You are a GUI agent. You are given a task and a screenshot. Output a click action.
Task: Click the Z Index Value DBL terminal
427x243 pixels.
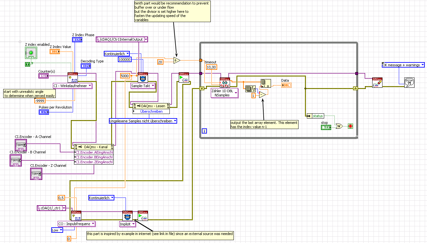pos(55,52)
